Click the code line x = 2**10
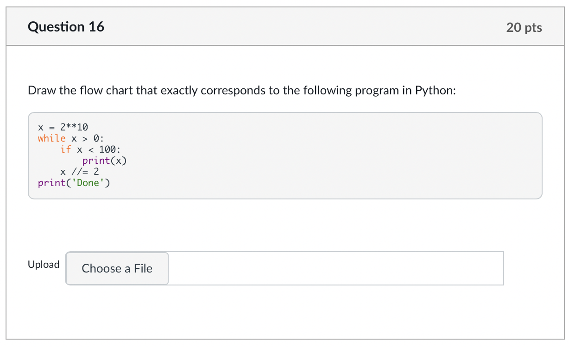569x347 pixels. (63, 127)
